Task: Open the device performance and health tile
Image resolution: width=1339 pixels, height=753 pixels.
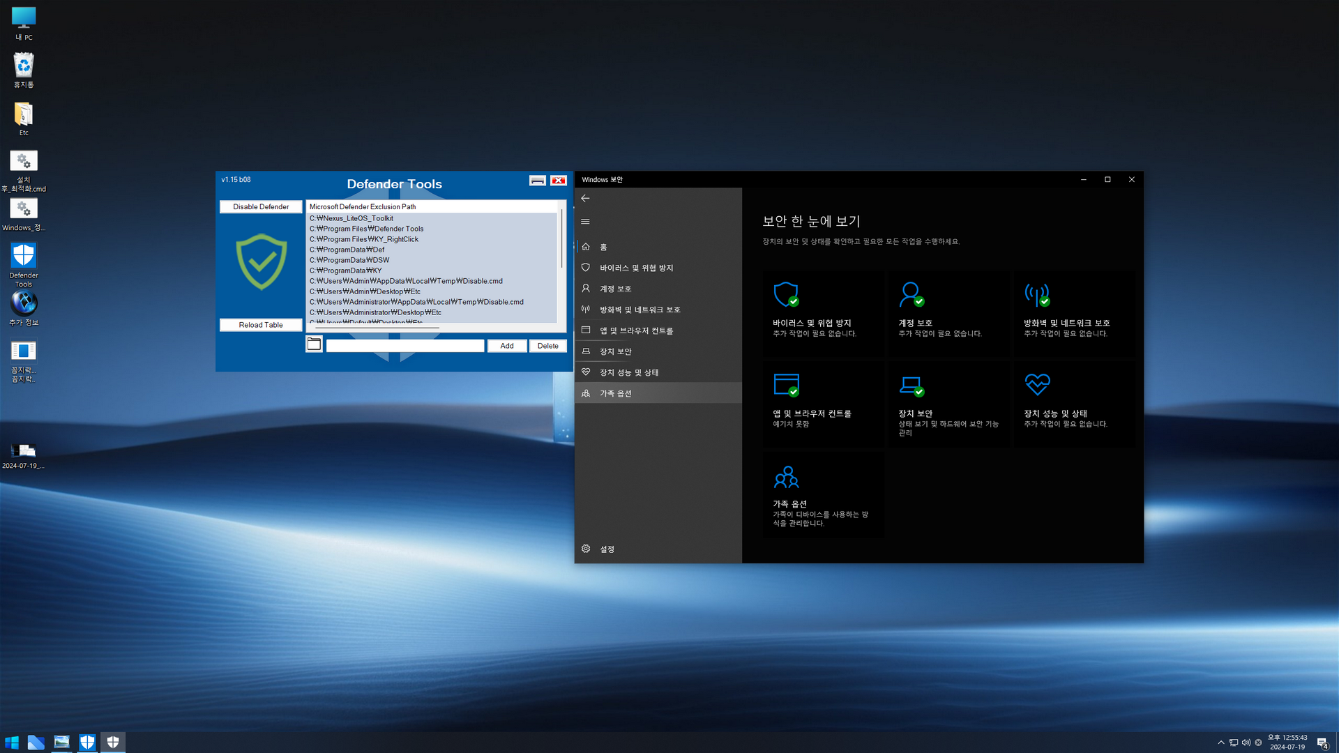Action: coord(1073,403)
